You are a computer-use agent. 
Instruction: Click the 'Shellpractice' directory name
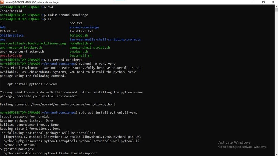[12, 35]
